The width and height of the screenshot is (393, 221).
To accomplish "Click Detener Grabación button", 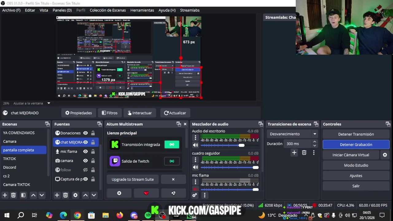I will (x=356, y=145).
